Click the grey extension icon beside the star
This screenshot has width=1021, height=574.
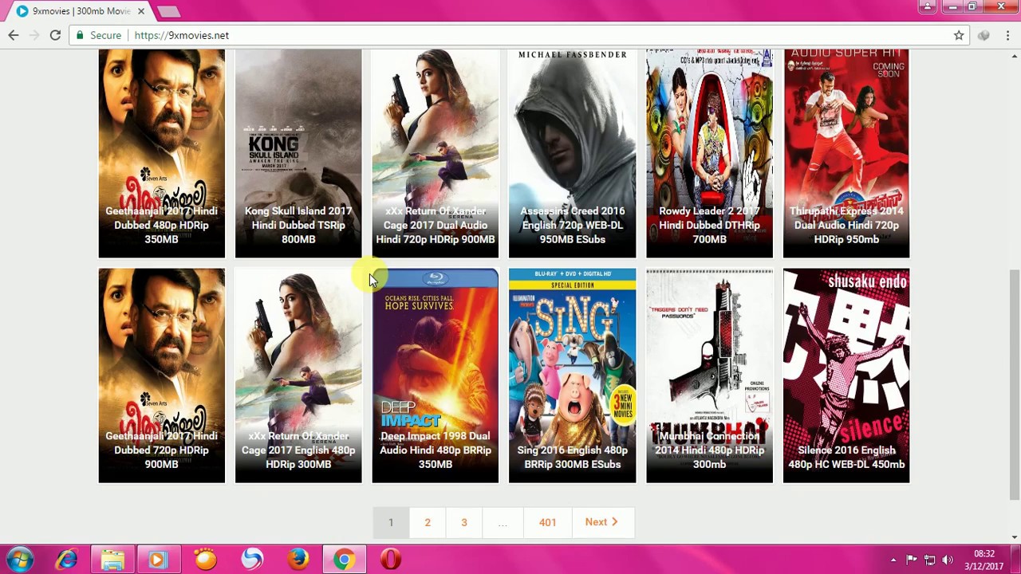tap(984, 35)
